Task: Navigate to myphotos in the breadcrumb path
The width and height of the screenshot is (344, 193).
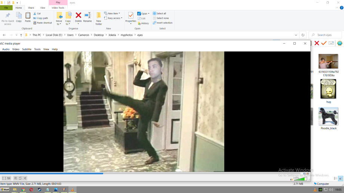Action: (x=127, y=35)
